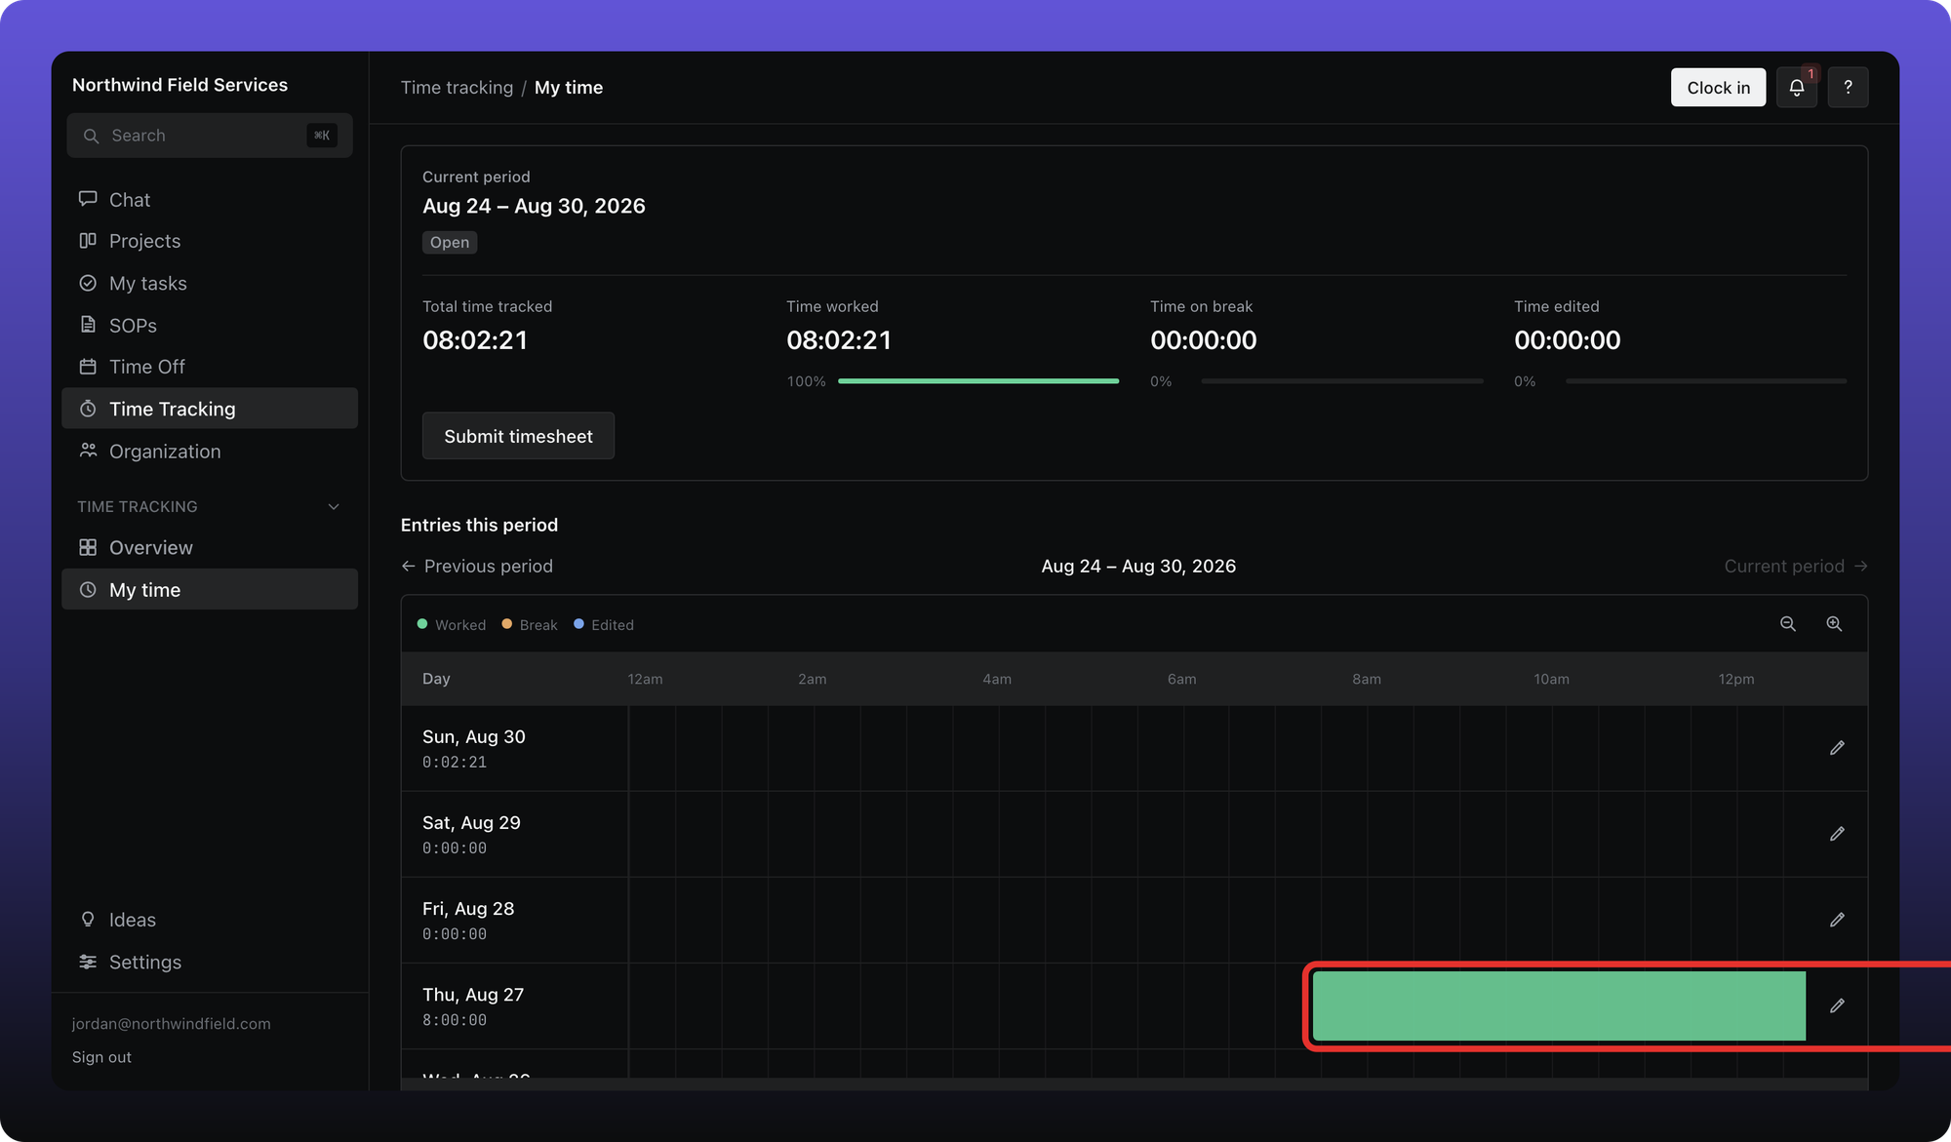Click the Current period link
Image resolution: width=1951 pixels, height=1142 pixels.
[x=1796, y=567]
